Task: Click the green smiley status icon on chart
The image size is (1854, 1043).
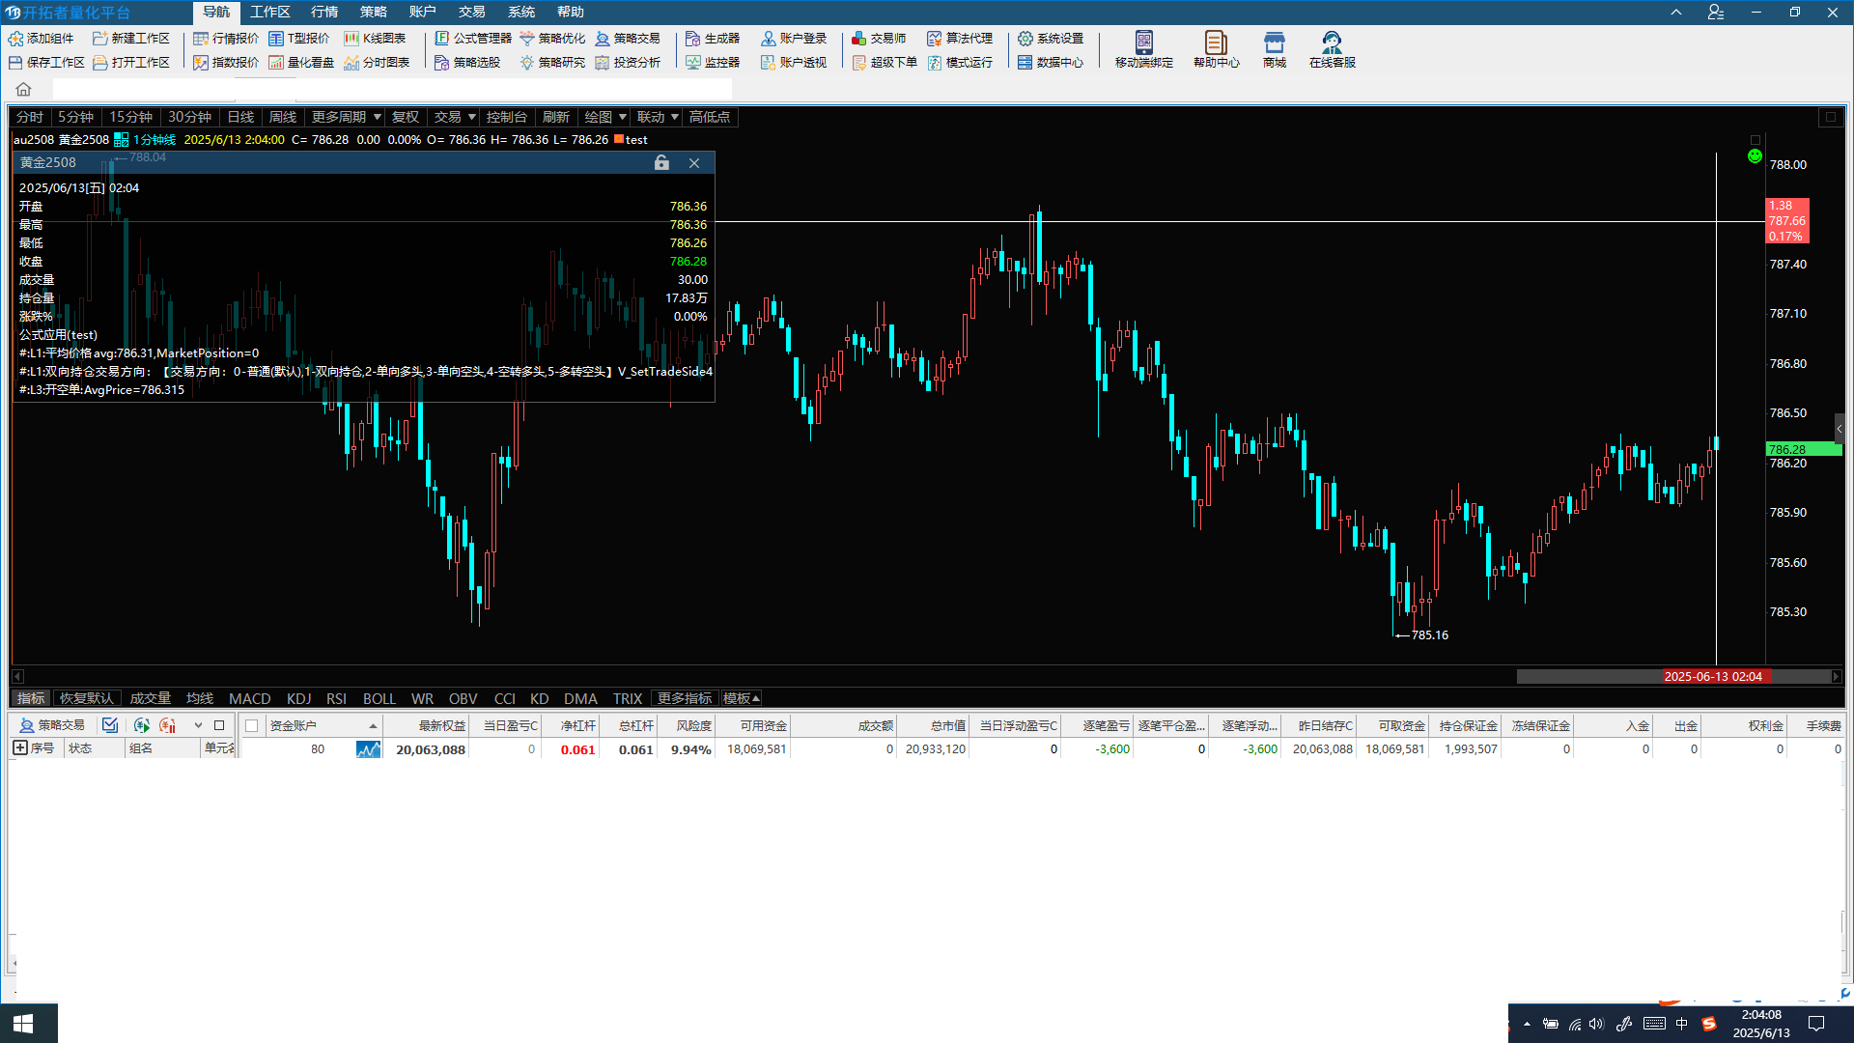Action: [1756, 156]
